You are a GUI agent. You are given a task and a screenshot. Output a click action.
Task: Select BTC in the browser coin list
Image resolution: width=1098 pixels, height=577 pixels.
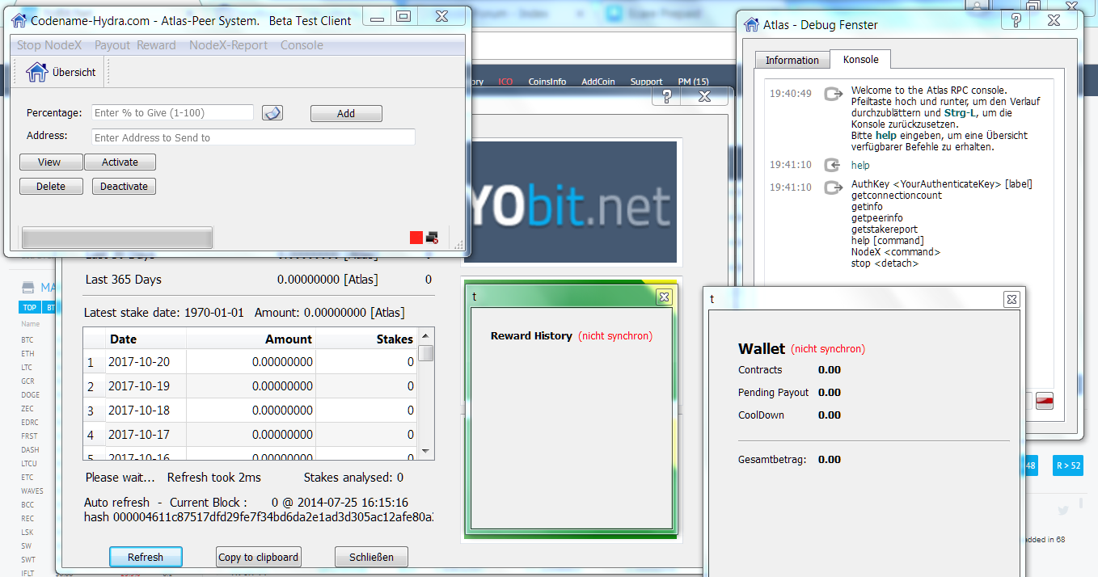point(27,340)
